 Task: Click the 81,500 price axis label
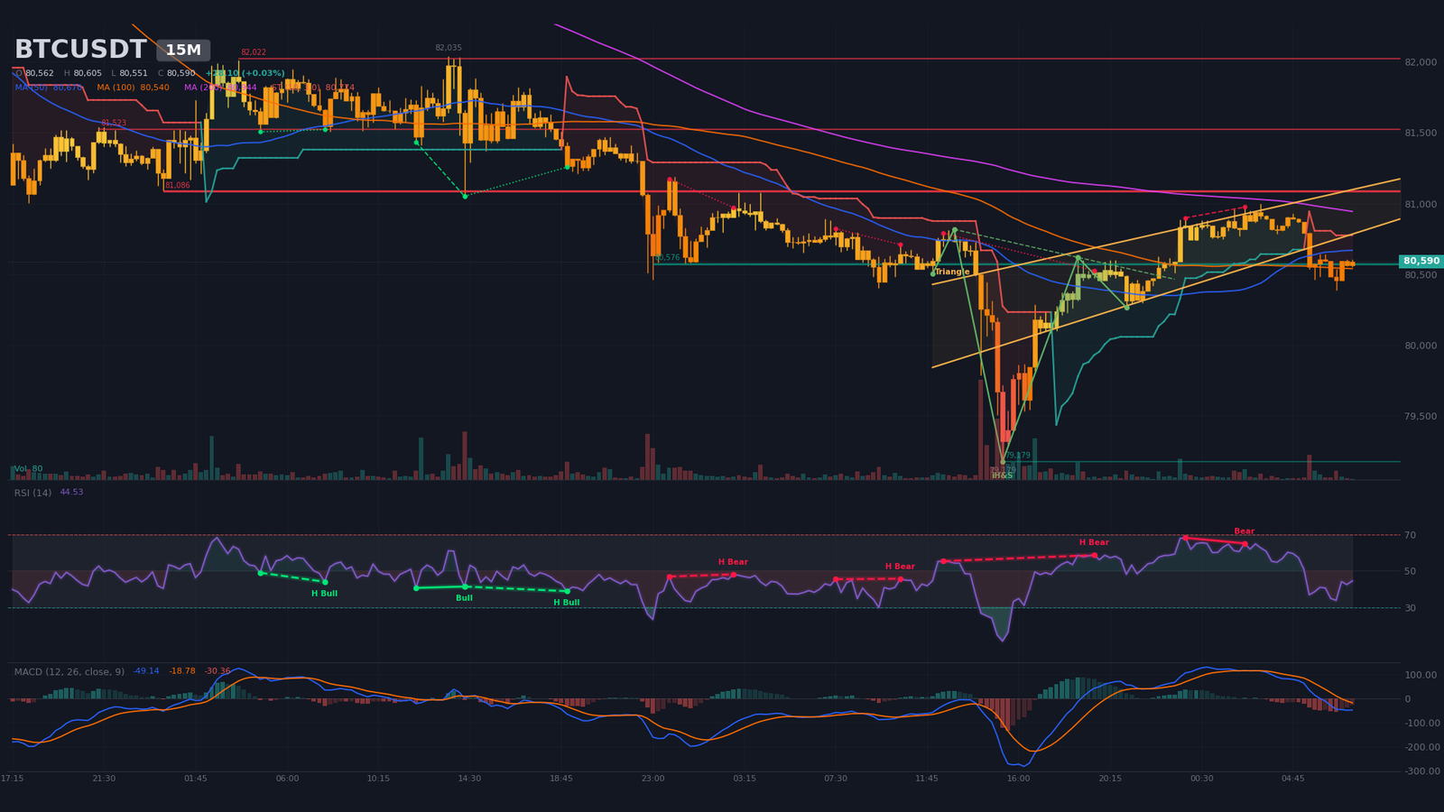point(1421,134)
